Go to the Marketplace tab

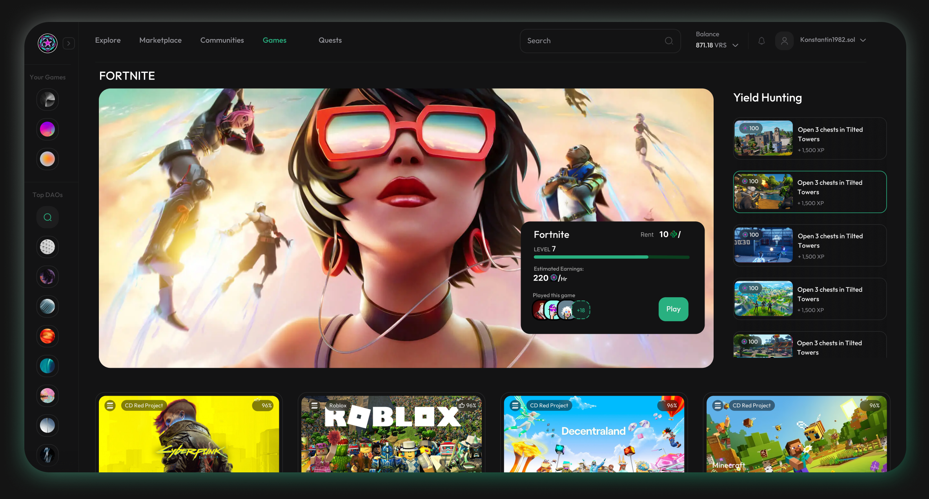click(160, 40)
